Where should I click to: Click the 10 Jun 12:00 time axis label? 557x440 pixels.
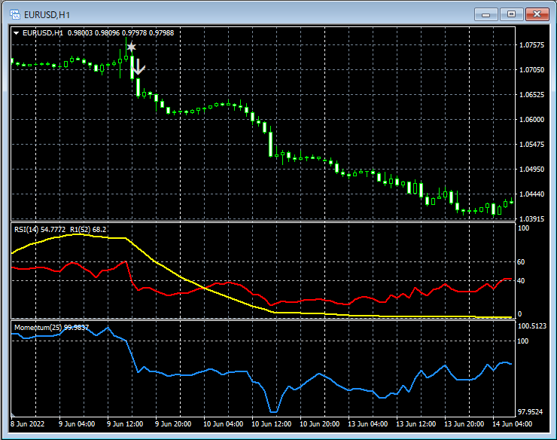270,424
